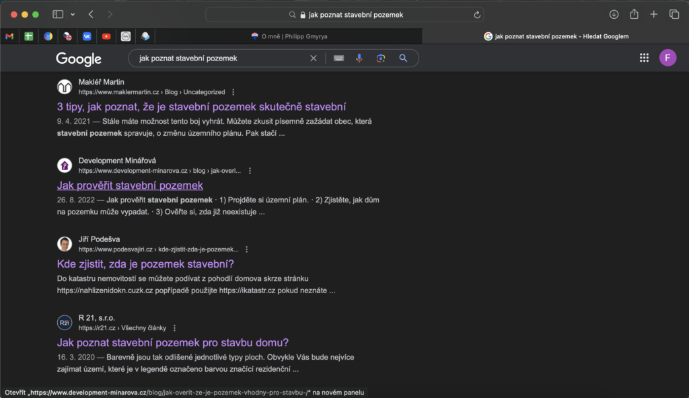Start voice search with the microphone icon
This screenshot has height=398, width=689.
coord(359,58)
